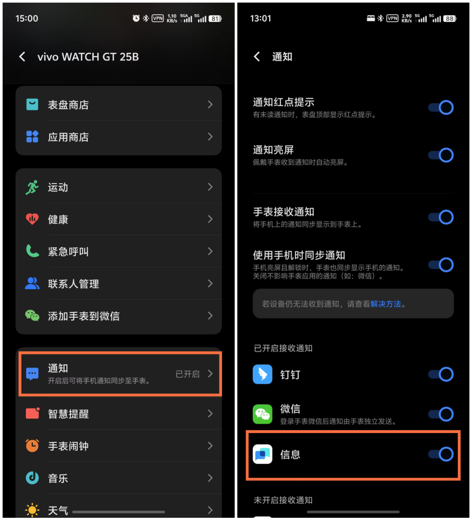Screen dimensions: 472x520
Task: Expand 紧急呼叫 chevron arrow
Action: point(210,251)
